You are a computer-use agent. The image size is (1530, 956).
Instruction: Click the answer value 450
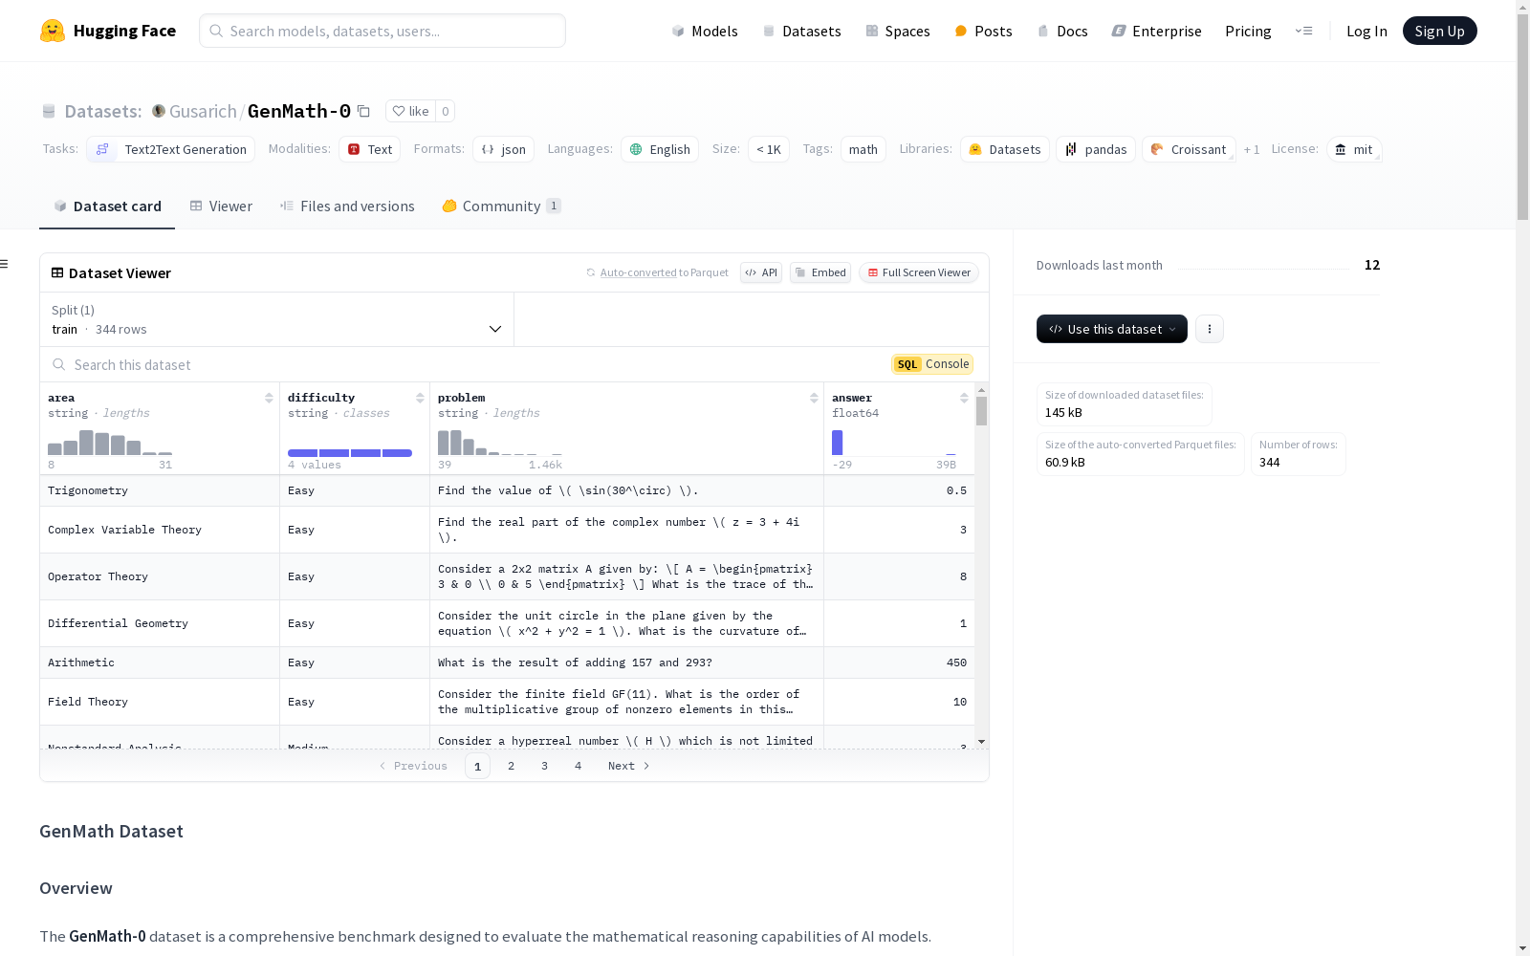[956, 663]
